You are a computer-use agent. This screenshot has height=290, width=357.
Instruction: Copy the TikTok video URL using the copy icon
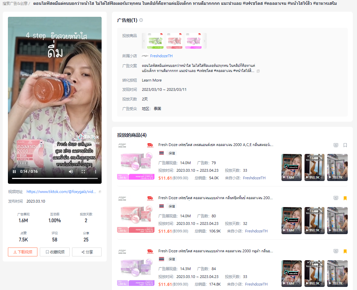[x=100, y=192]
